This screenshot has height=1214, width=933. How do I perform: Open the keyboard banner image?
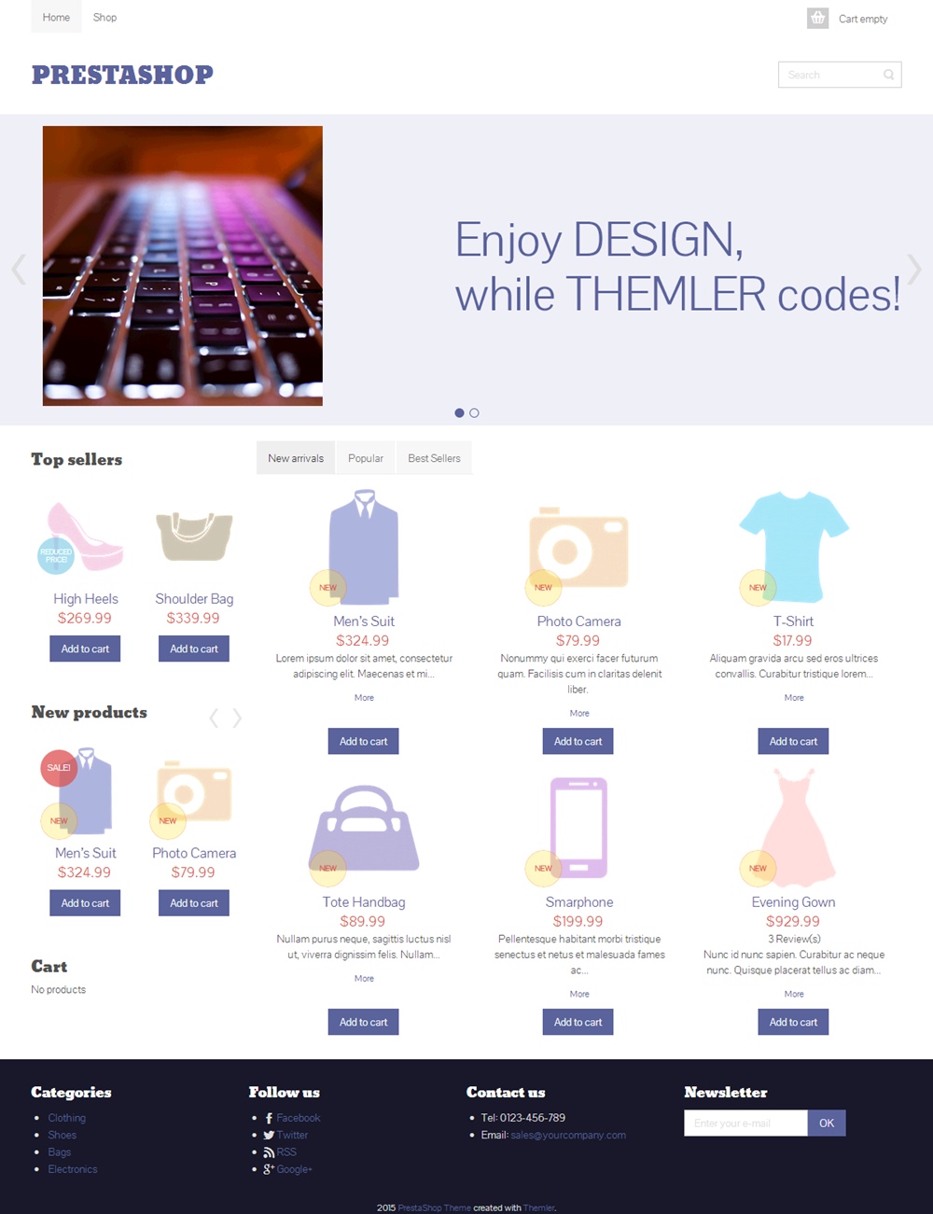(183, 266)
